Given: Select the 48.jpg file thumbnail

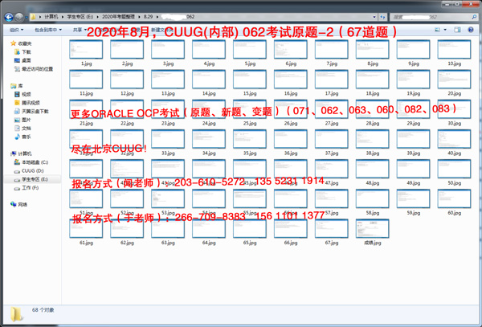Looking at the screenshot, I should tap(372, 169).
